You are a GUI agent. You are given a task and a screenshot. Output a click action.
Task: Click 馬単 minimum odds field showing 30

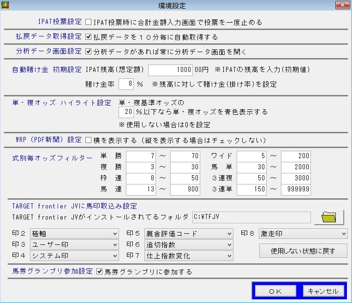click(251, 167)
